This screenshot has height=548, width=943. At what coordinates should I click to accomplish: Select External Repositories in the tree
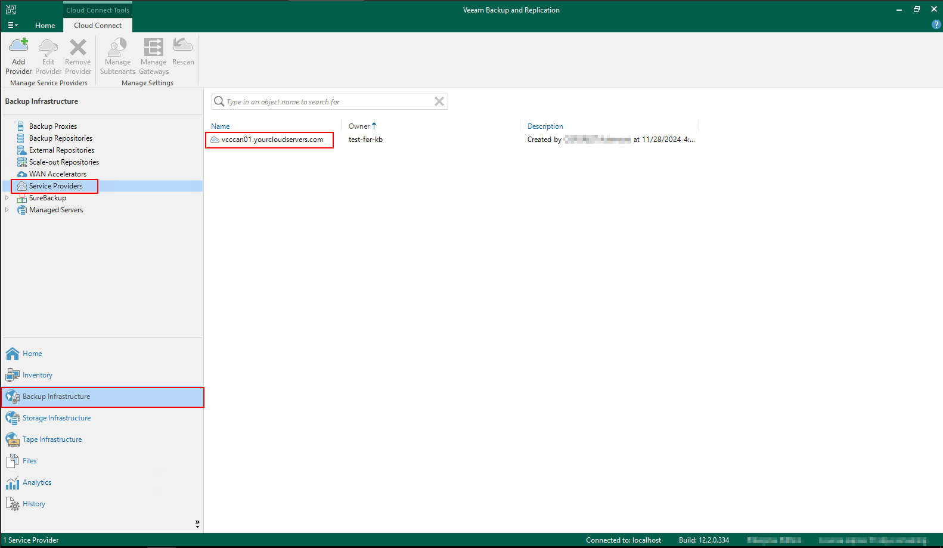(x=61, y=150)
